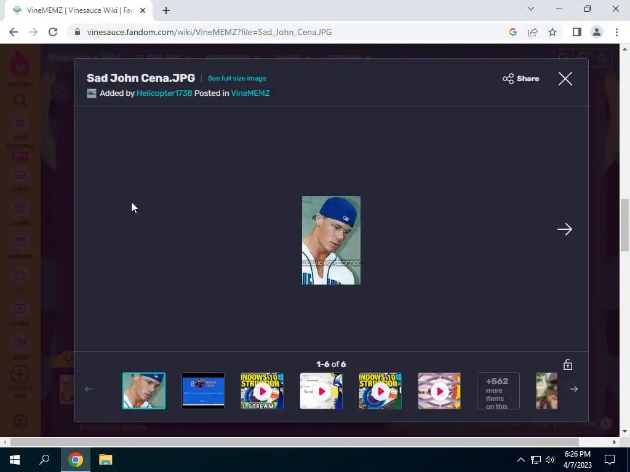
Task: Open network status tray icon
Action: coord(536,460)
